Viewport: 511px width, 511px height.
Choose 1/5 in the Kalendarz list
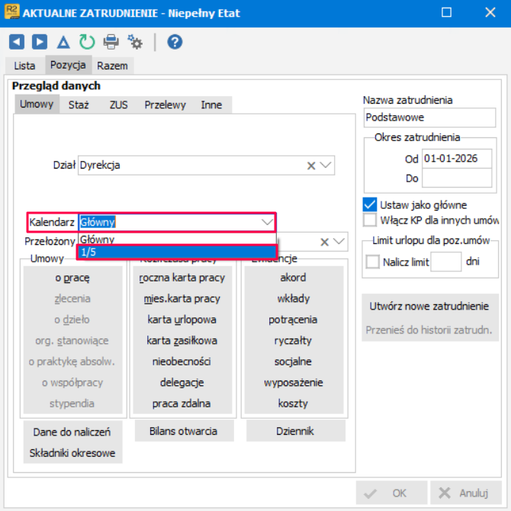point(177,252)
